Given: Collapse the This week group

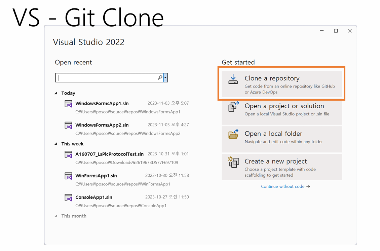Looking at the screenshot, I should (56, 144).
